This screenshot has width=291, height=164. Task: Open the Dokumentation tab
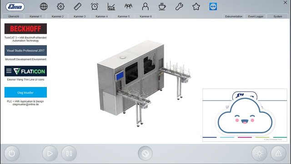[234, 16]
